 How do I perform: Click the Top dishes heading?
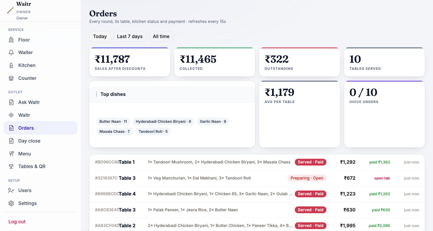pos(113,94)
